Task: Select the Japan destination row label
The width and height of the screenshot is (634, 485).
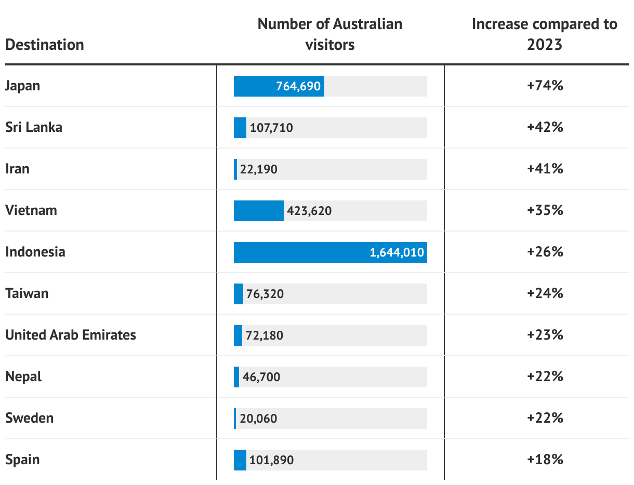Action: (23, 86)
